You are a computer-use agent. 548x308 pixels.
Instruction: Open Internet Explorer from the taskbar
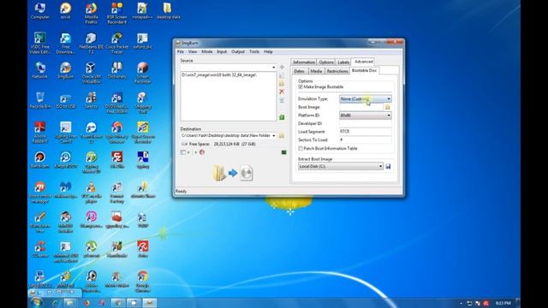coord(55,303)
